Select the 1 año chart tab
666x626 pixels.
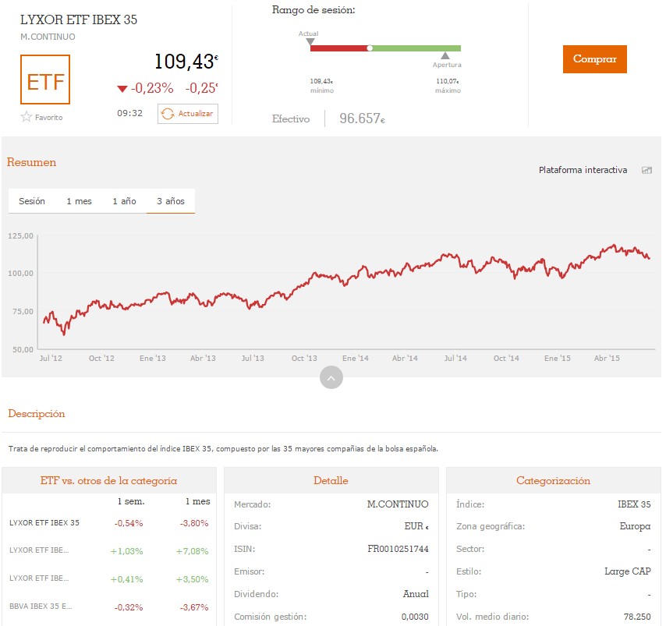[x=125, y=201]
